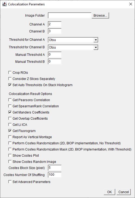Toggle Consider Z Slices Separately
Viewport: 135px width, 198px height.
[10, 79]
